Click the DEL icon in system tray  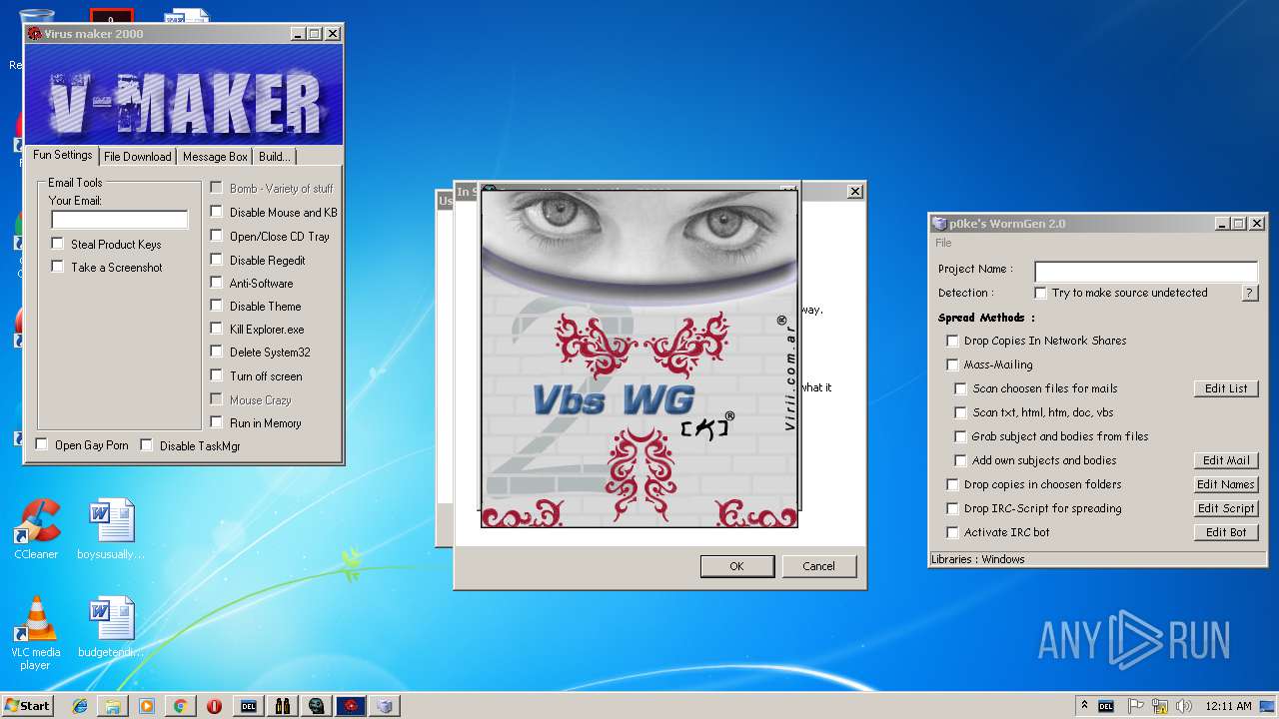pyautogui.click(x=1106, y=706)
